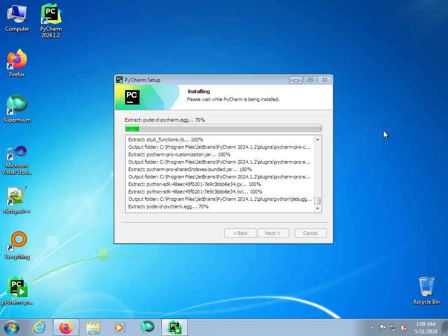Click the PC logo in installer header
Viewport: 448px width, 336px height.
point(132,97)
